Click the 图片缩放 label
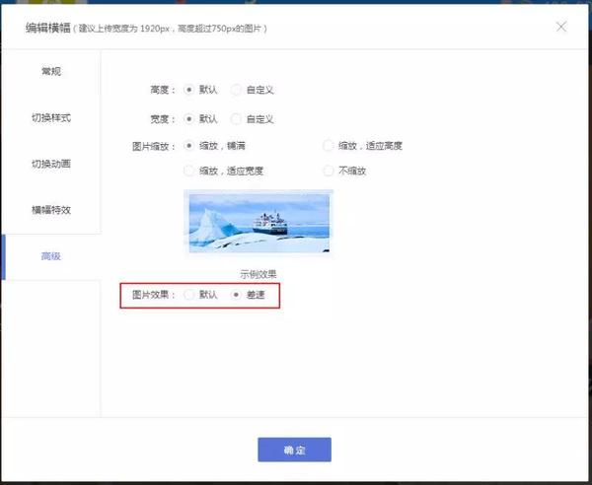Screen dimensions: 592x485 point(154,146)
